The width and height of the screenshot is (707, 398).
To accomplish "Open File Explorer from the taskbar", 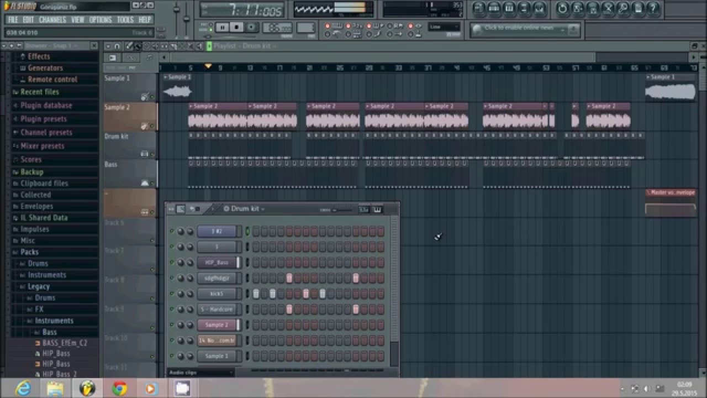I will coord(55,389).
